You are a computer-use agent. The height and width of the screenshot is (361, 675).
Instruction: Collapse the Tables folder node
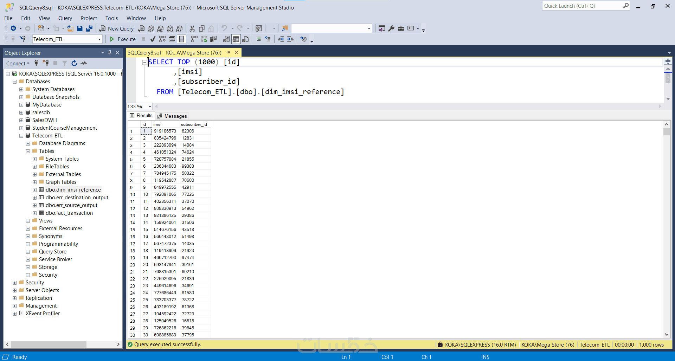pos(28,151)
